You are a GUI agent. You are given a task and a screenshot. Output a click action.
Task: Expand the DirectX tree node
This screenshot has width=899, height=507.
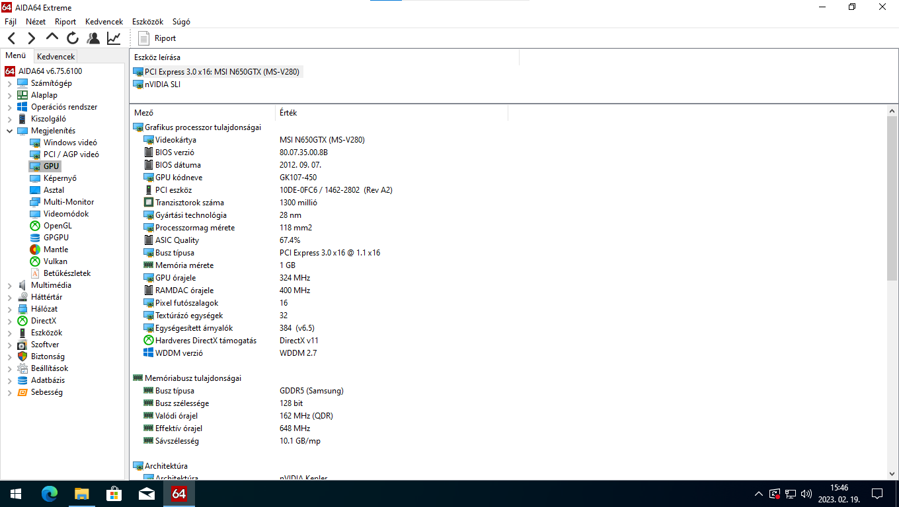coord(10,321)
